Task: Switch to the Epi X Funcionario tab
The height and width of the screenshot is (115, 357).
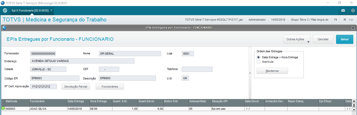Action: [30, 10]
